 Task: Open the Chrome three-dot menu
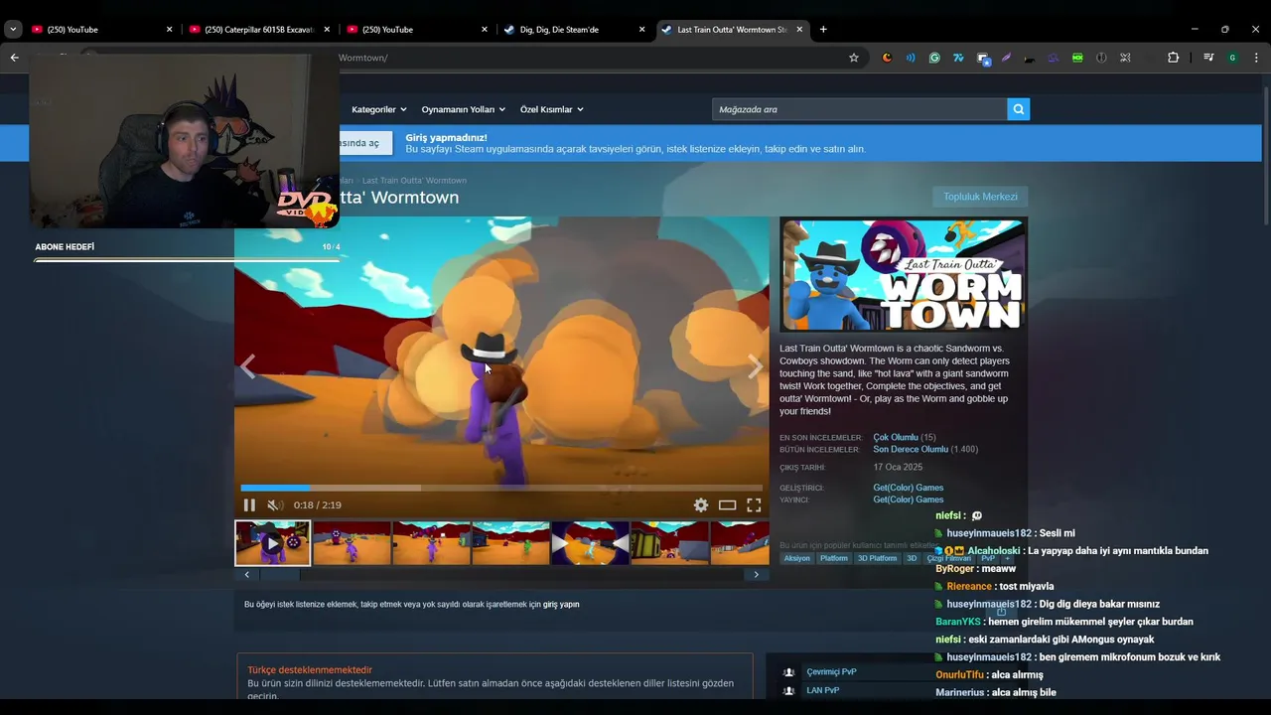point(1256,58)
